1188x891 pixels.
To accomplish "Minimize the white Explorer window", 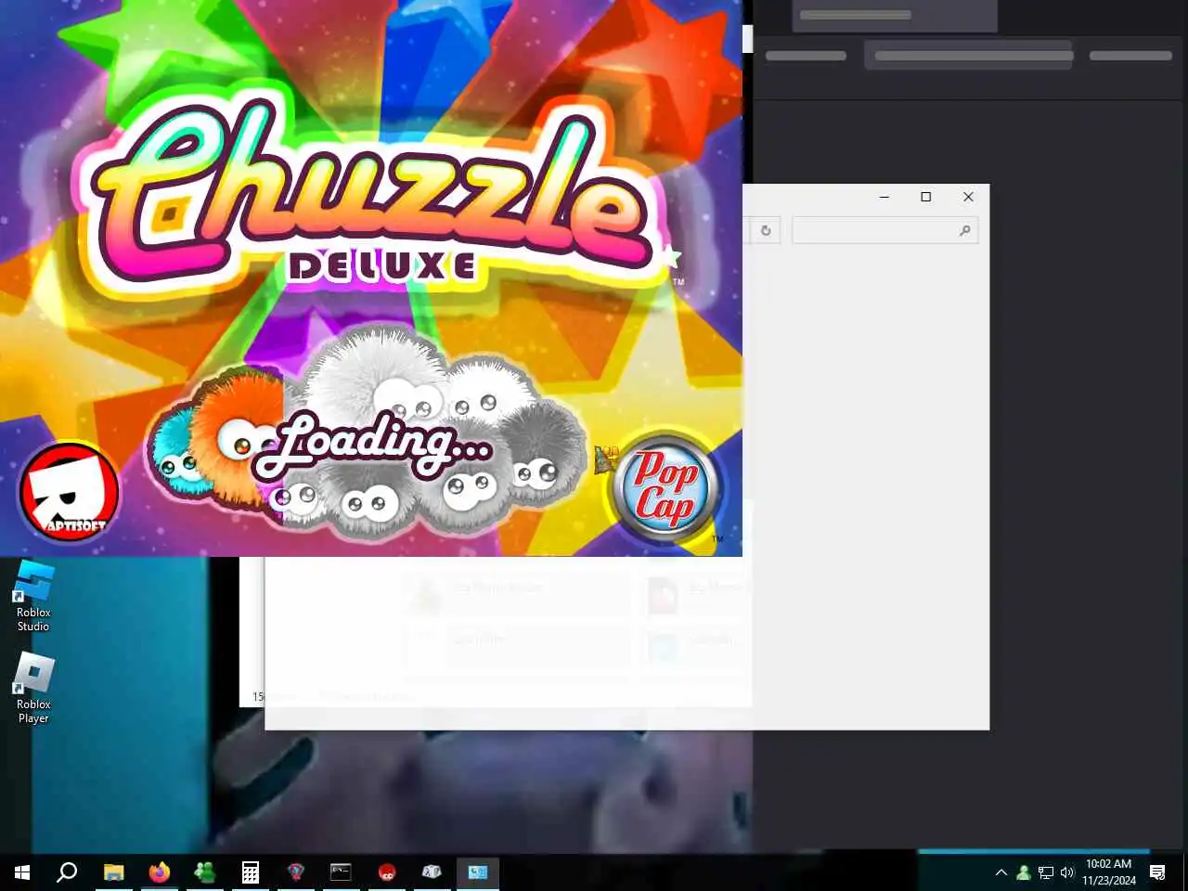I will (x=885, y=197).
